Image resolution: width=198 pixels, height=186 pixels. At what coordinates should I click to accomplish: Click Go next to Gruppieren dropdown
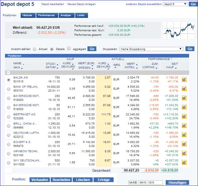(190, 49)
